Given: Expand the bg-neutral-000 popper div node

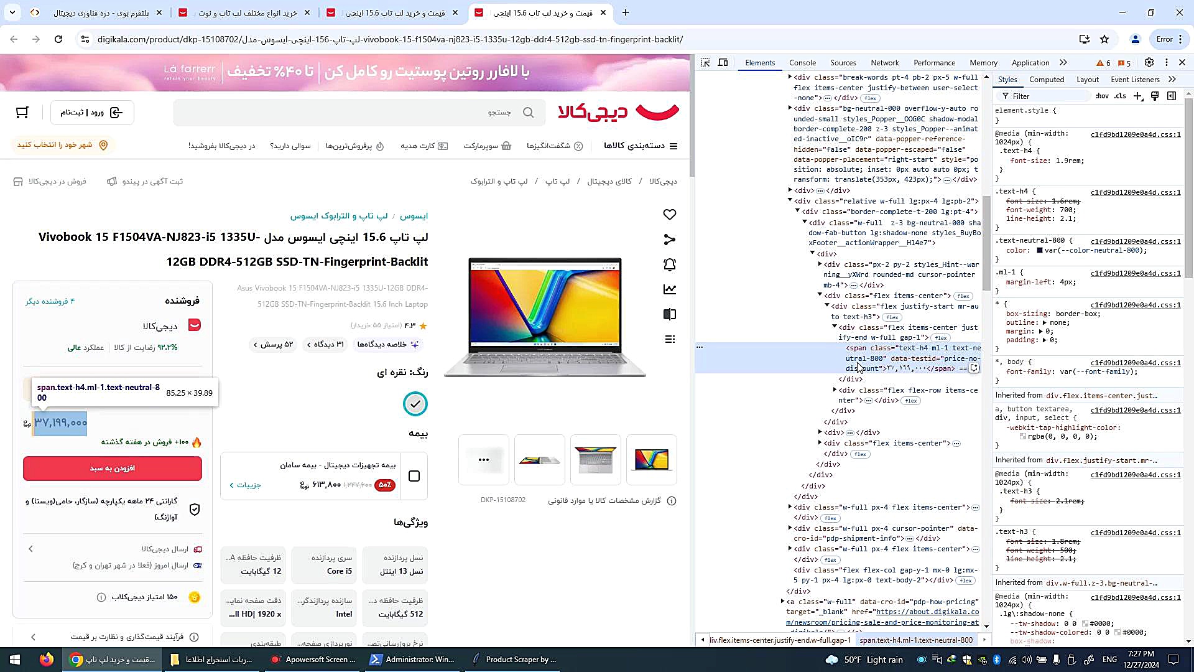Looking at the screenshot, I should coord(790,108).
